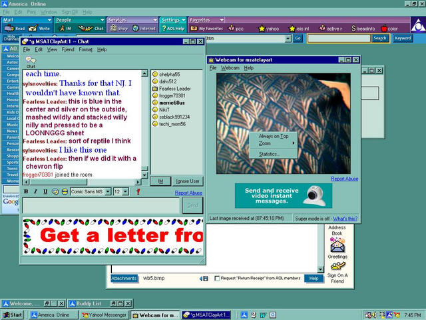
Task: Click the AOL search input field
Action: (x=339, y=39)
